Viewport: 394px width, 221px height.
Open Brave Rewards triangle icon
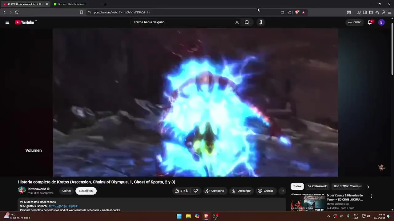click(x=304, y=12)
